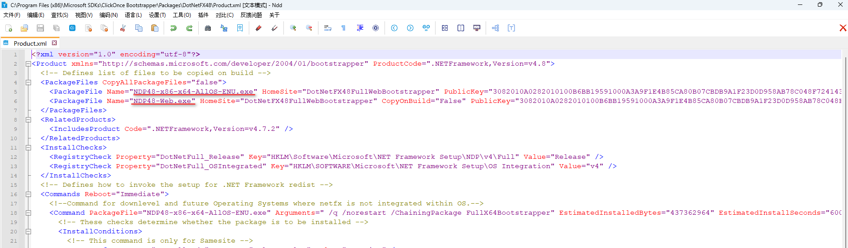The image size is (848, 248).
Task: Click the split view compare icon
Action: tap(461, 28)
